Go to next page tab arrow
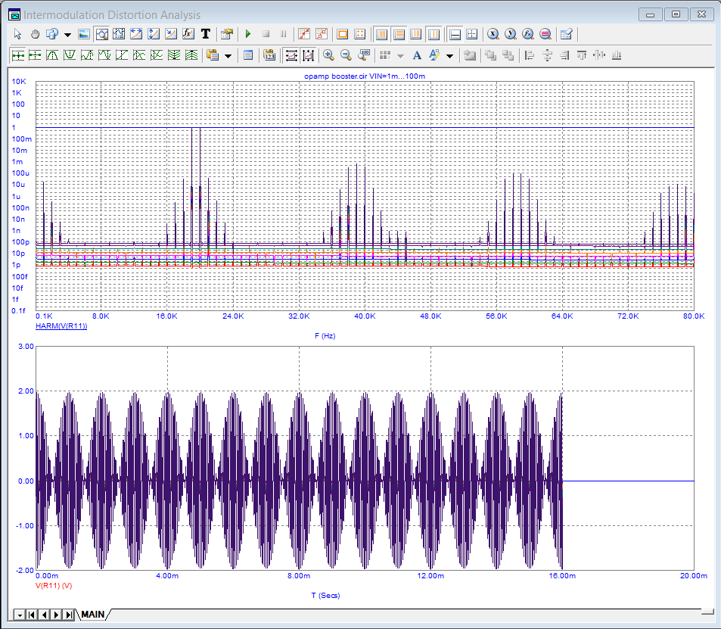The width and height of the screenshot is (721, 629). (57, 615)
